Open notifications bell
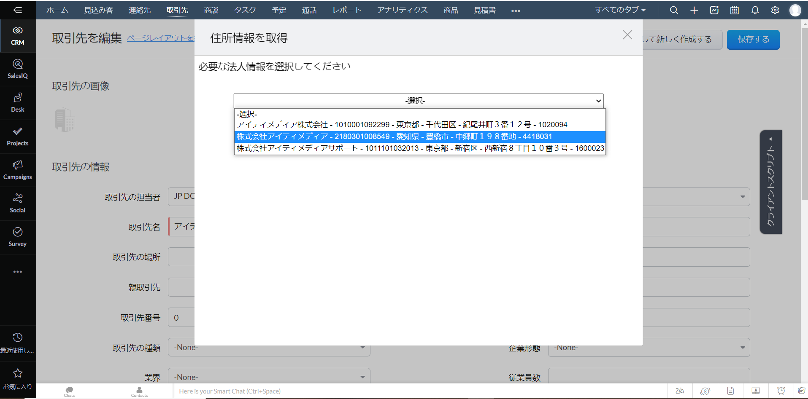Viewport: 808px width, 399px height. click(x=755, y=10)
